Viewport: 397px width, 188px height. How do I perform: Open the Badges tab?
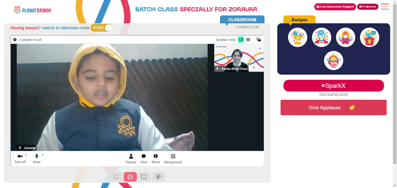pyautogui.click(x=299, y=20)
